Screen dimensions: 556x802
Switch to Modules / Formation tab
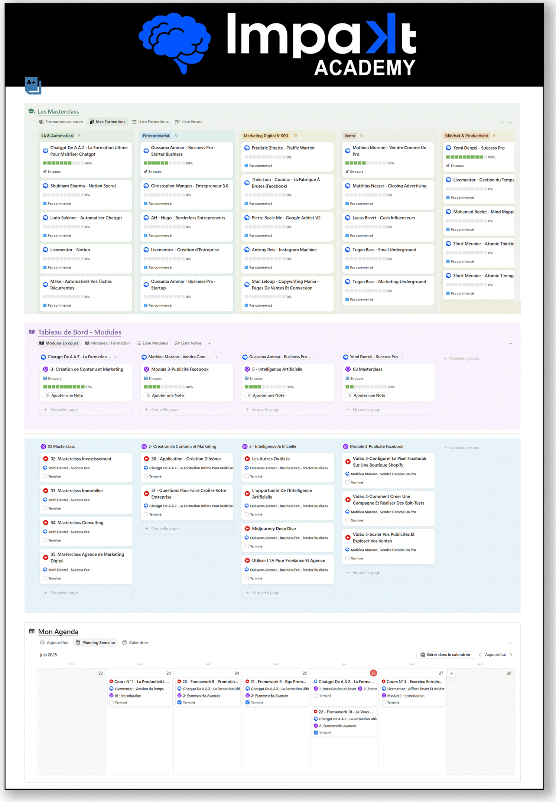click(107, 343)
